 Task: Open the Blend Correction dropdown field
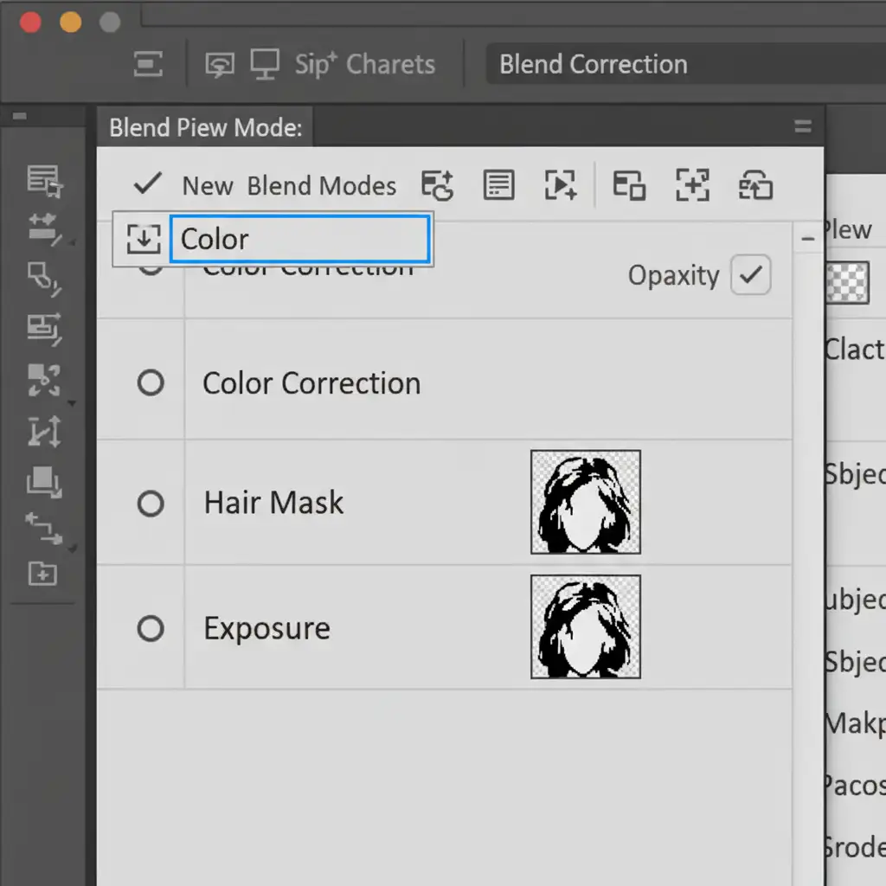coord(684,64)
